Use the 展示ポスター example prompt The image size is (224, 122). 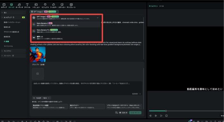tap(87, 106)
